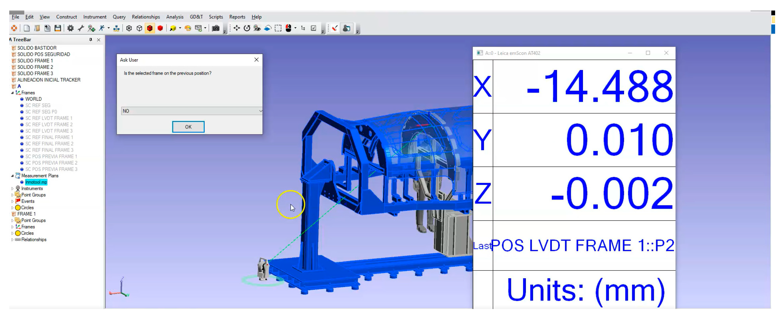Click the user window toolbar icon

[347, 28]
